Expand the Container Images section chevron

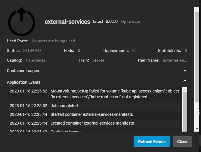click(x=185, y=71)
